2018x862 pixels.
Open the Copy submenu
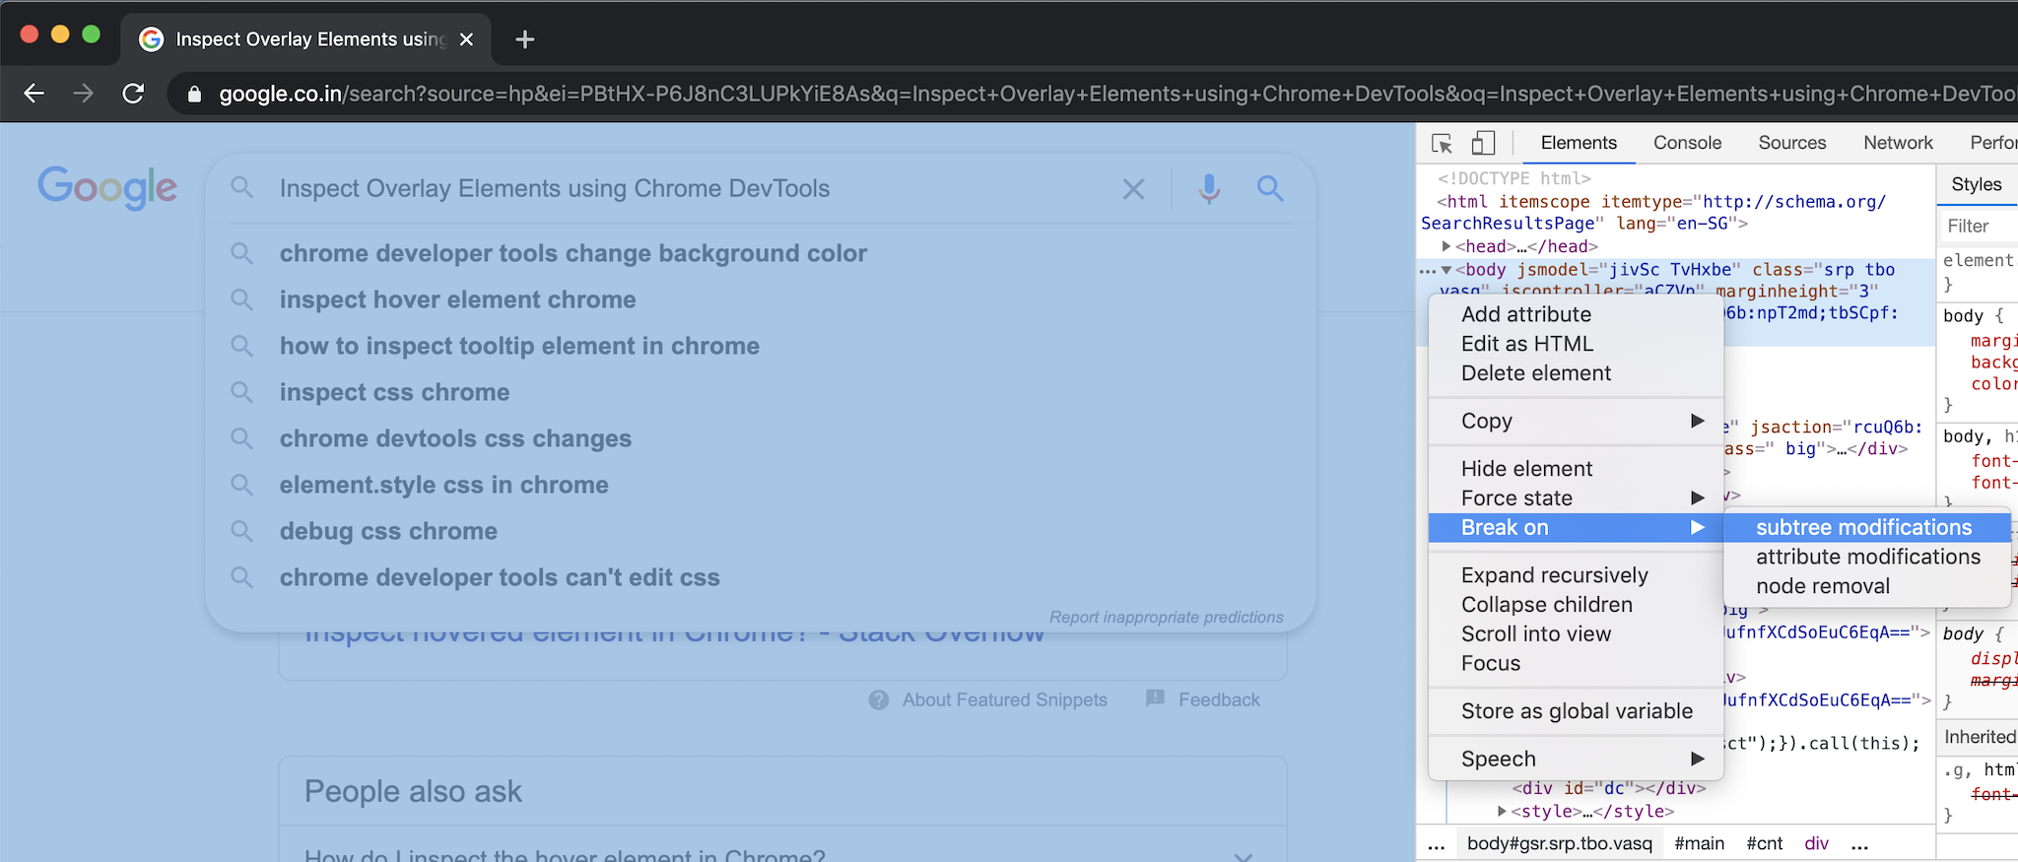click(1576, 421)
